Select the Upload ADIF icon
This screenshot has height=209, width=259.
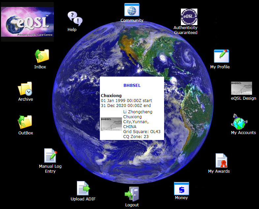coord(83,188)
